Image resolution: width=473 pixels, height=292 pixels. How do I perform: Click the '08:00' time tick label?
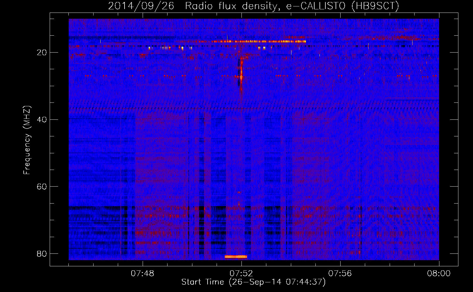tap(439, 274)
